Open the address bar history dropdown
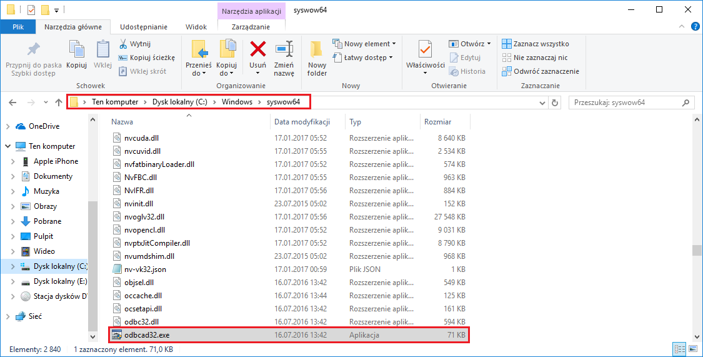 [542, 103]
